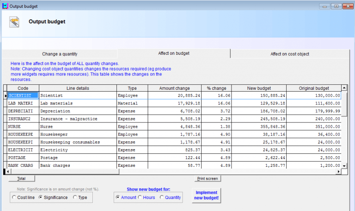This screenshot has height=211, width=355.
Task: Select the SCIENTIST code cell
Action: click(23, 95)
